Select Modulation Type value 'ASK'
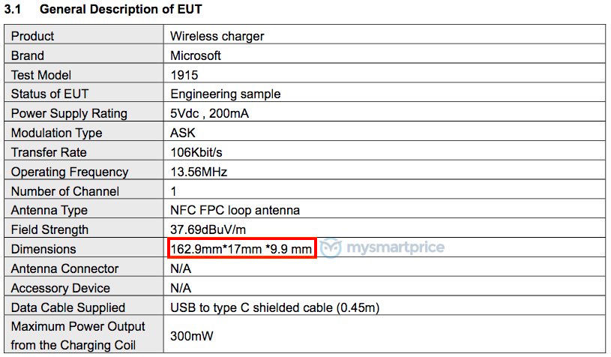The width and height of the screenshot is (611, 357). coord(183,133)
